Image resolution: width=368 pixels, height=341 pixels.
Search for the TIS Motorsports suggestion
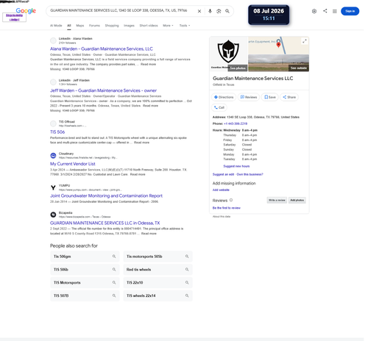tap(85, 282)
